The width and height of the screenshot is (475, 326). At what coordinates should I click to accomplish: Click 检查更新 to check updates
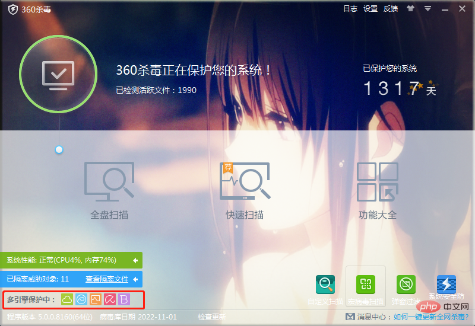(x=212, y=317)
